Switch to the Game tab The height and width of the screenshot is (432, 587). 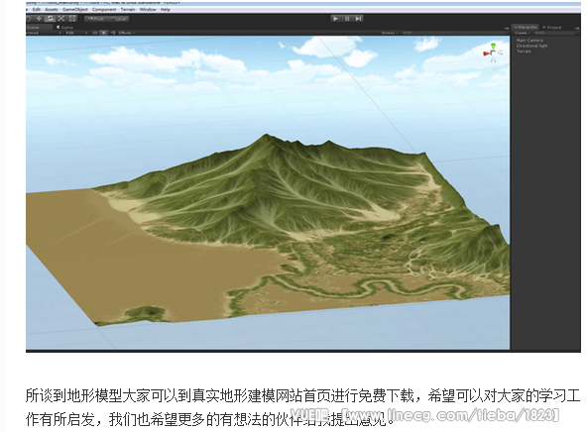point(65,28)
